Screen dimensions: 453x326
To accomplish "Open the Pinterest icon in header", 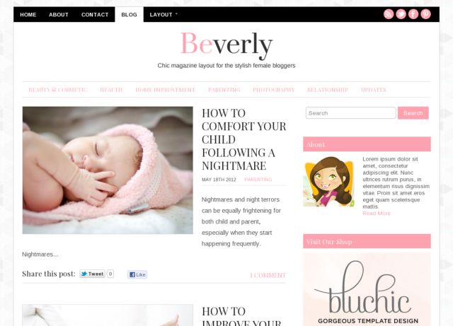I will [x=426, y=14].
